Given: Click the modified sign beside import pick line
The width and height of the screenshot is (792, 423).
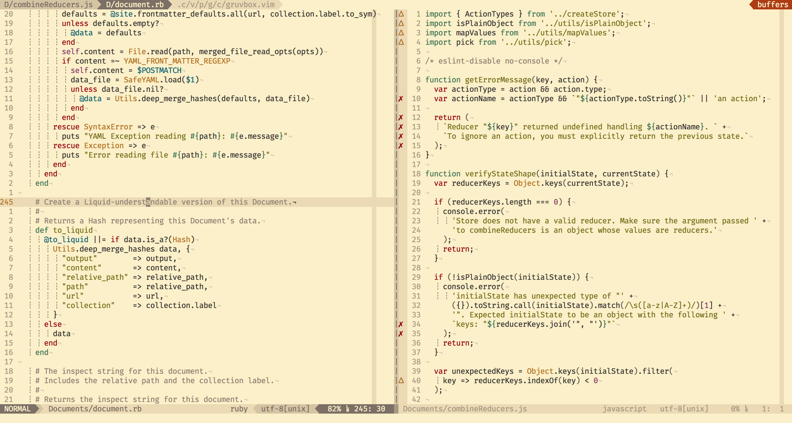Looking at the screenshot, I should click(401, 42).
